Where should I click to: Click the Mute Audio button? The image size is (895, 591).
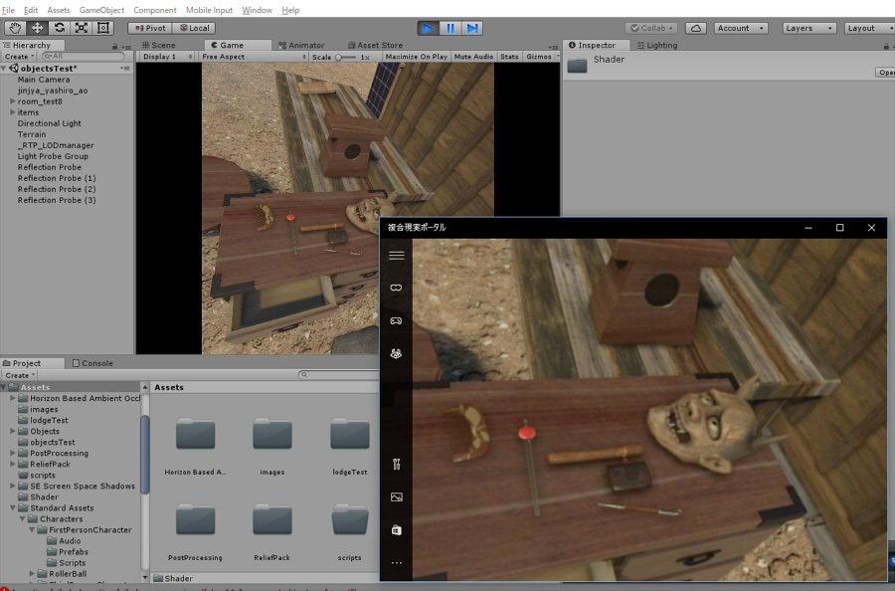tap(473, 57)
